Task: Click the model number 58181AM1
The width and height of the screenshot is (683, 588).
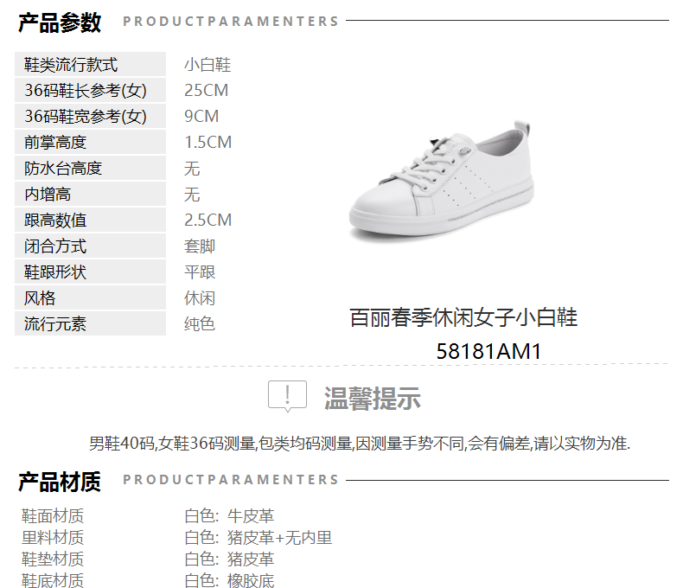Action: click(488, 351)
